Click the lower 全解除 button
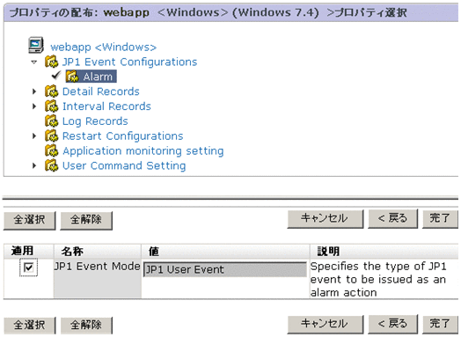 [x=86, y=326]
